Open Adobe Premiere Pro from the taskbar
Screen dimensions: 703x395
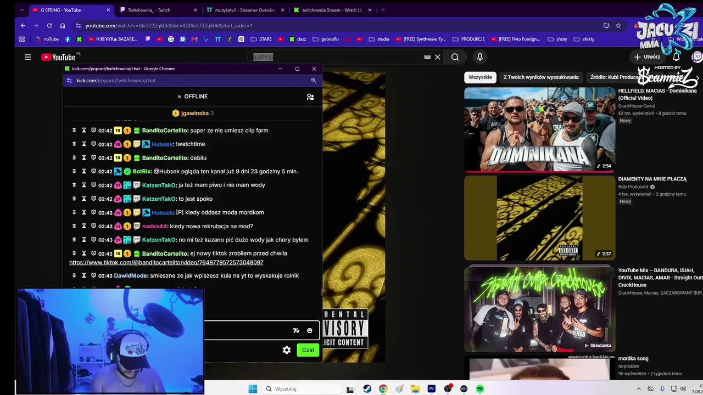(432, 389)
